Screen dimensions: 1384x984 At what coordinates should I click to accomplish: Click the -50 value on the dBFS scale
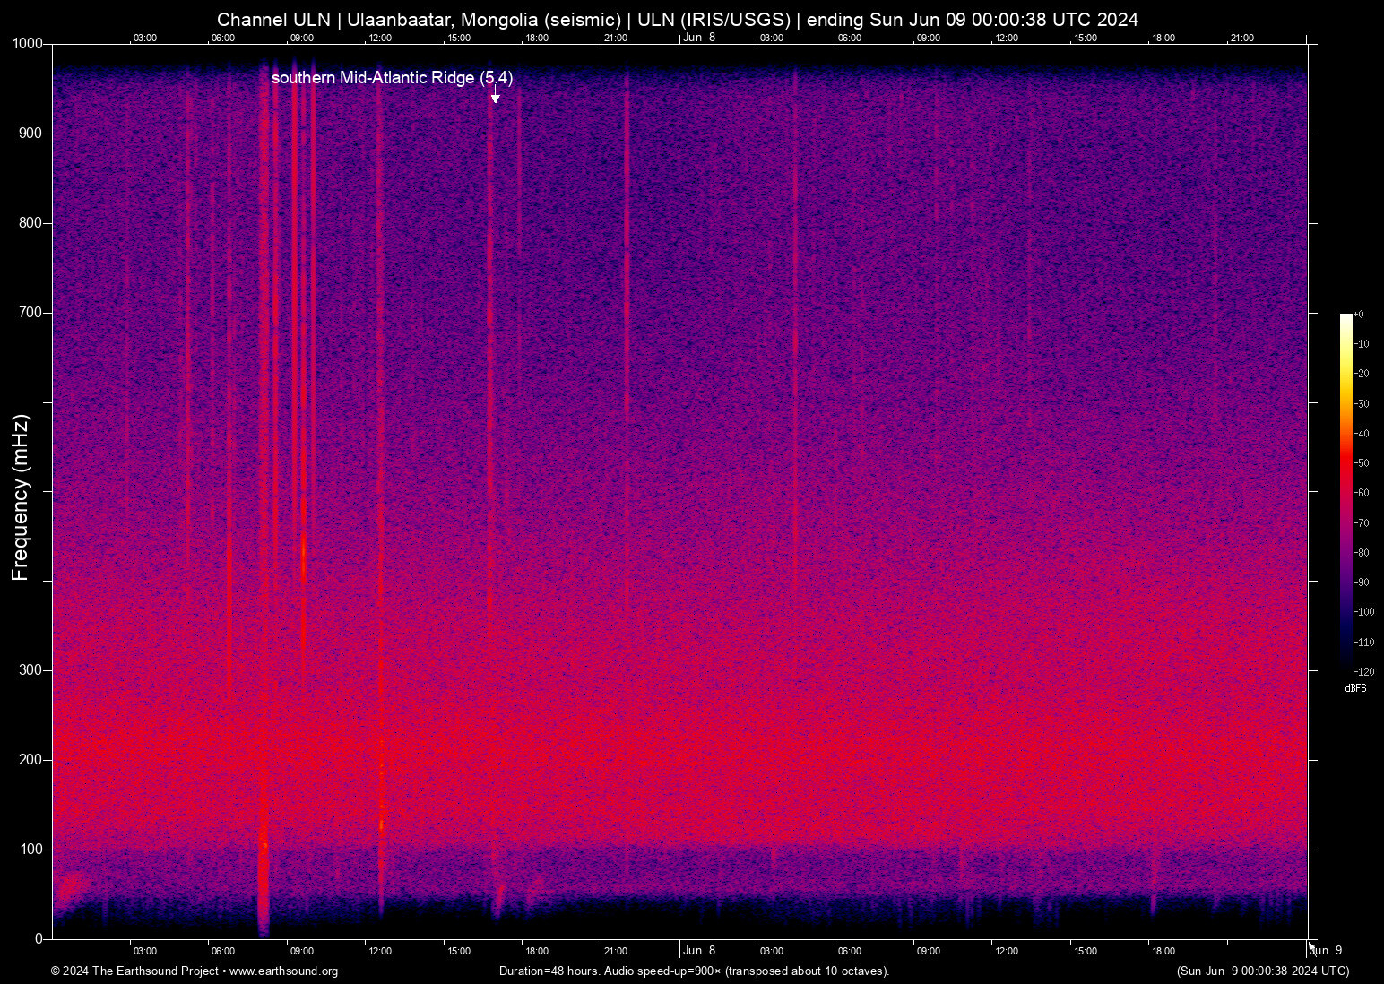click(x=1362, y=463)
